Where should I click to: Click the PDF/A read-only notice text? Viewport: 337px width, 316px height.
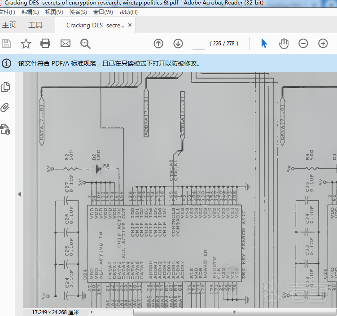(109, 63)
